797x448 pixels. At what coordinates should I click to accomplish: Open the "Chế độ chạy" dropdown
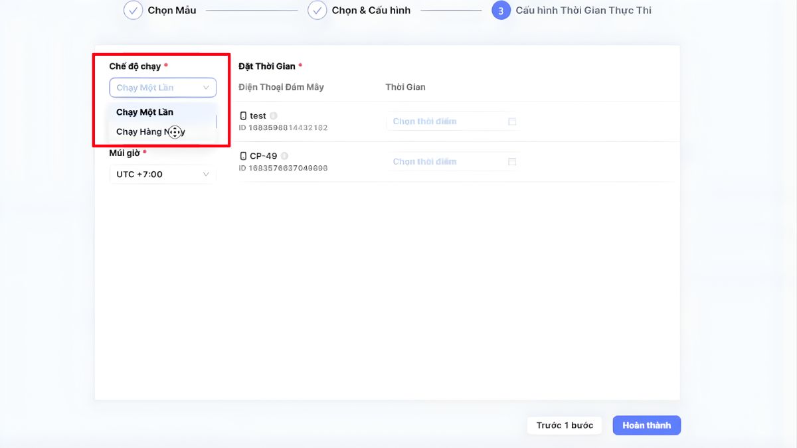coord(163,87)
